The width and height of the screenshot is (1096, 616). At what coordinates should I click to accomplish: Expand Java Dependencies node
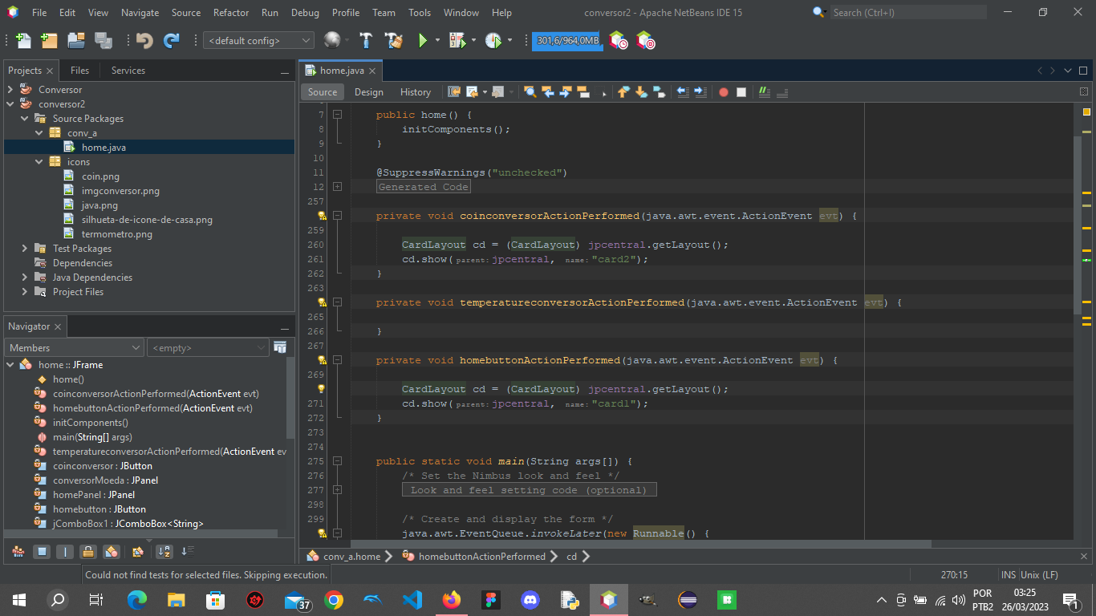25,278
